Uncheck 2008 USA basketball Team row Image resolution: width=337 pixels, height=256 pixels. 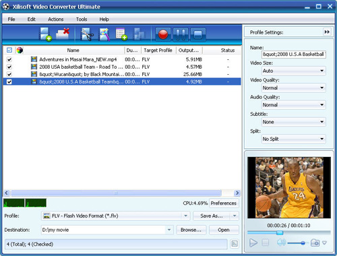point(9,67)
